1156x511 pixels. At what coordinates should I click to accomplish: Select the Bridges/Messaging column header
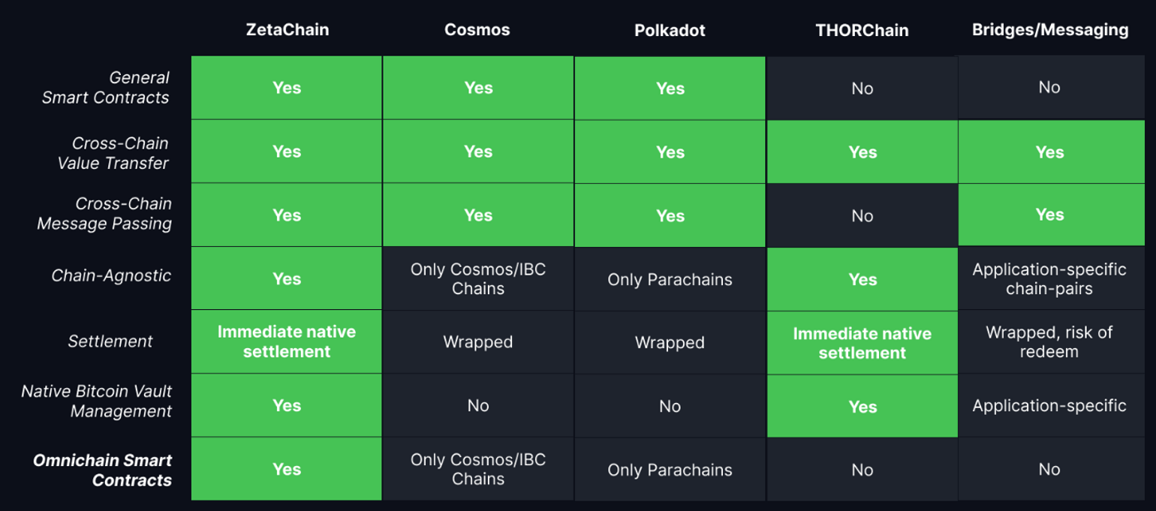1049,30
